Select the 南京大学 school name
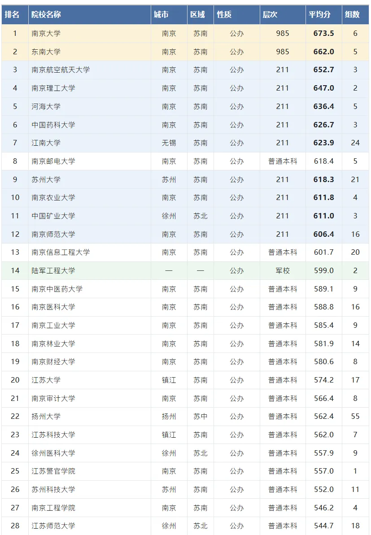The height and width of the screenshot is (535, 371). 46,34
